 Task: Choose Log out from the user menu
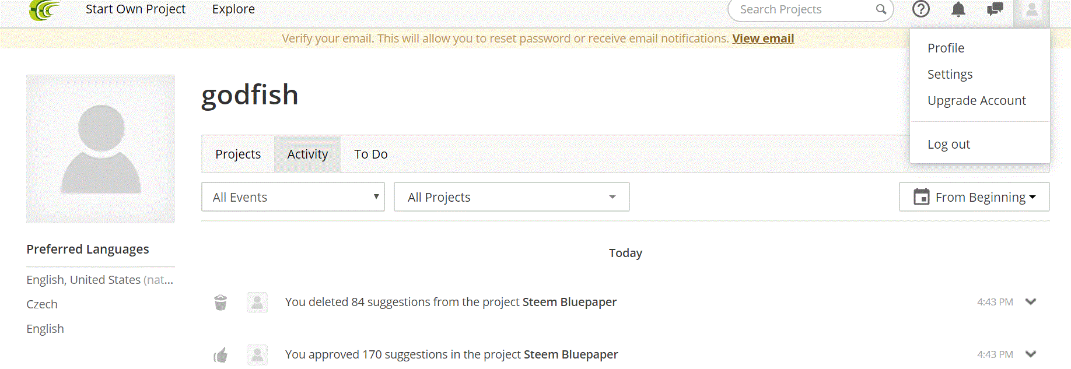pyautogui.click(x=949, y=144)
